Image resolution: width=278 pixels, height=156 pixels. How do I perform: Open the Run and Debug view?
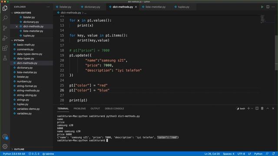[5, 38]
